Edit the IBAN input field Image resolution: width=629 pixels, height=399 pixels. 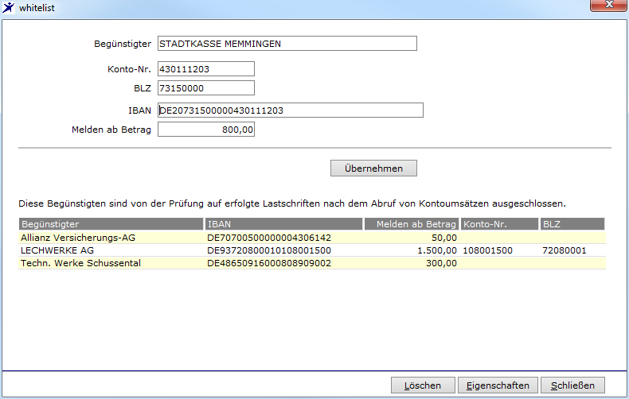pyautogui.click(x=291, y=110)
